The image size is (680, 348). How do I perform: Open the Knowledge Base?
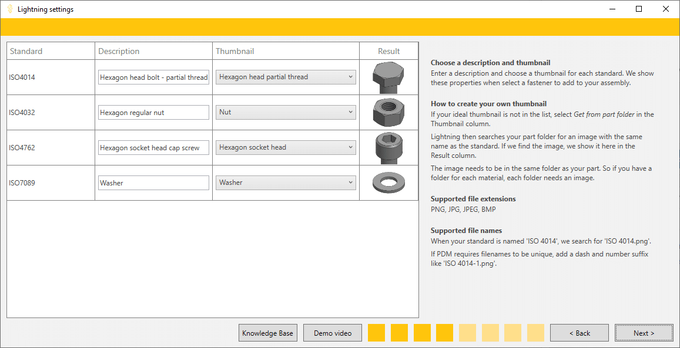click(267, 333)
